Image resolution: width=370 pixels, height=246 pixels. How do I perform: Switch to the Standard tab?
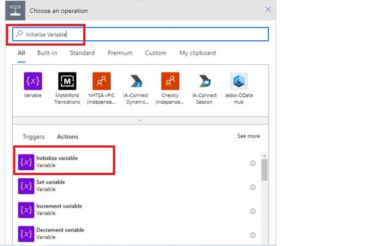[x=82, y=52]
